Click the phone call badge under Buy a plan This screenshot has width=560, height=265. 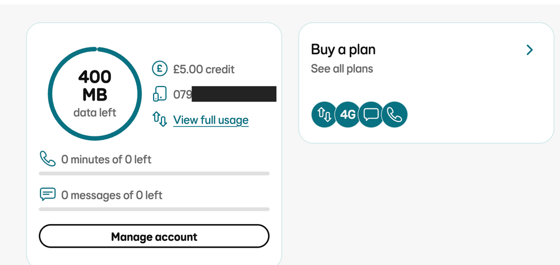395,115
